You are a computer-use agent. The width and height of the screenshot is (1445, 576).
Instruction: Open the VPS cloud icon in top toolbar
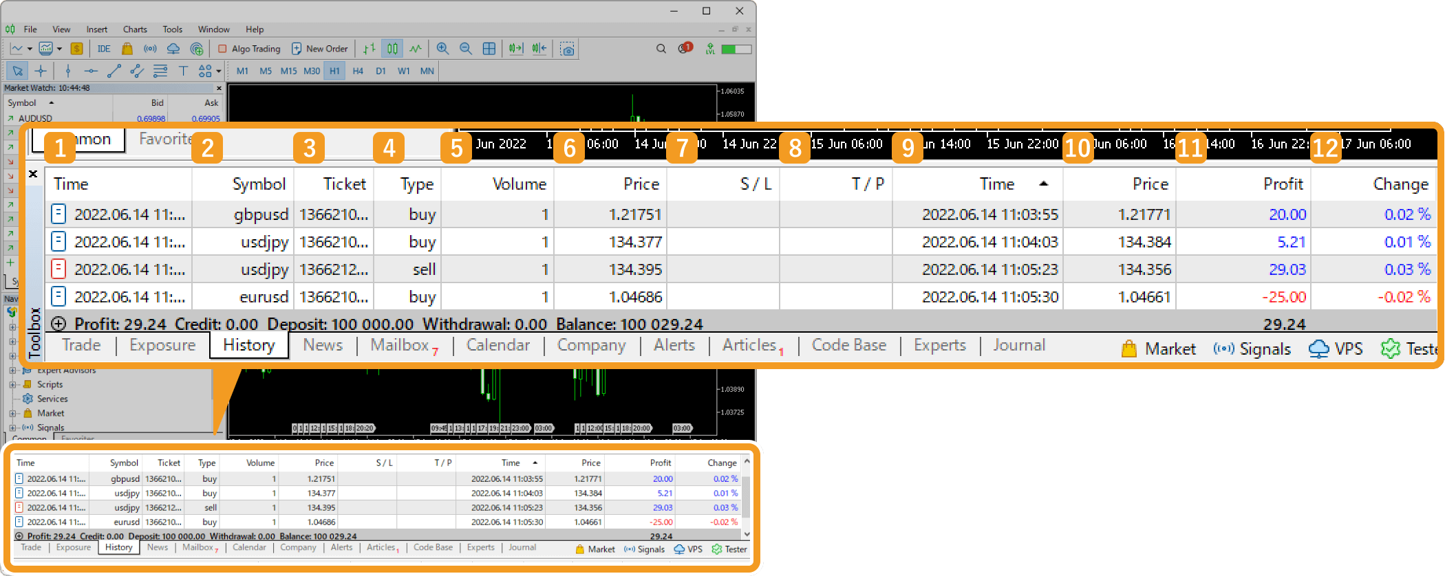point(173,49)
